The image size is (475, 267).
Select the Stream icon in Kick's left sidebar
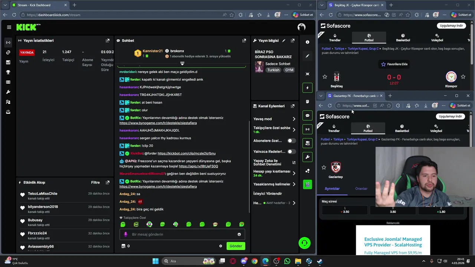pyautogui.click(x=8, y=43)
